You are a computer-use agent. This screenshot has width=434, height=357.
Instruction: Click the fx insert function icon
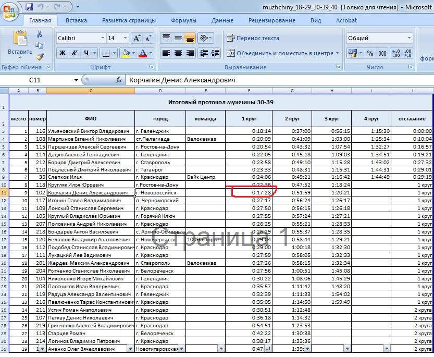click(119, 80)
